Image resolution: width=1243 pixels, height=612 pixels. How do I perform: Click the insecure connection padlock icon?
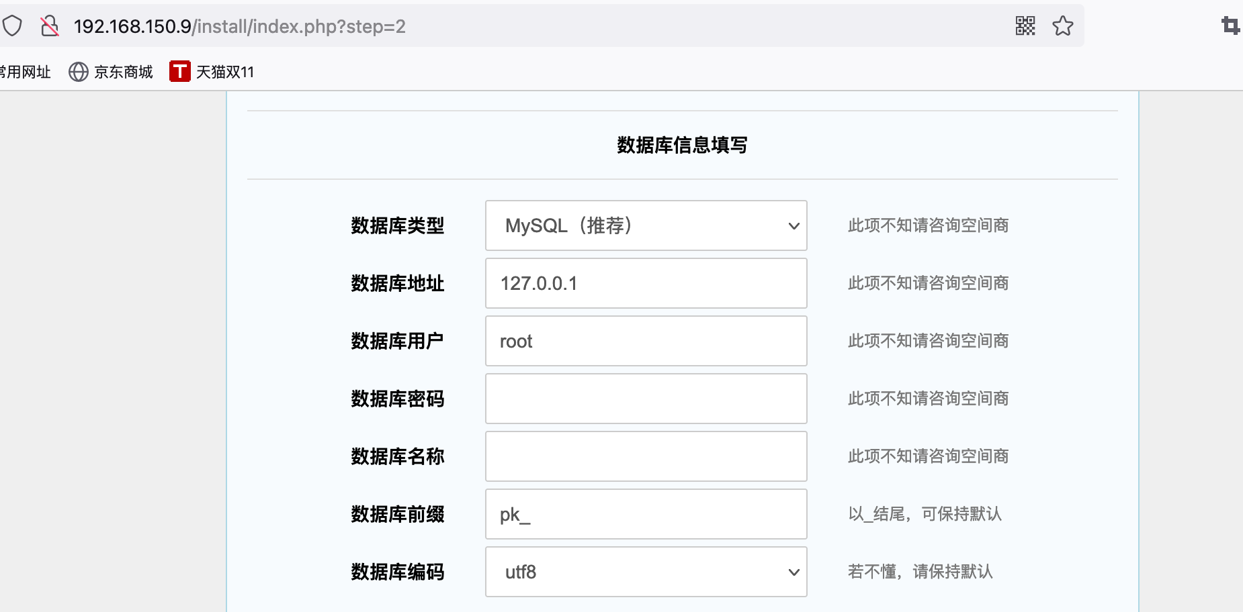tap(49, 26)
